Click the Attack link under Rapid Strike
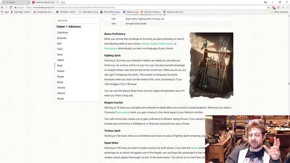Screen dimensions: 290x163 194,148
